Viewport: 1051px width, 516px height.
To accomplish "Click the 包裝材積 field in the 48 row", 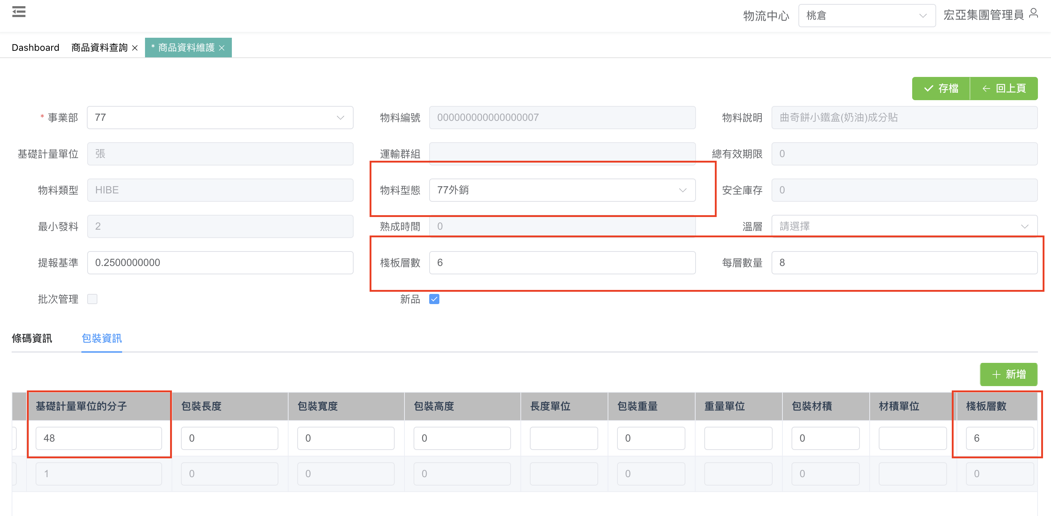I will tap(825, 438).
